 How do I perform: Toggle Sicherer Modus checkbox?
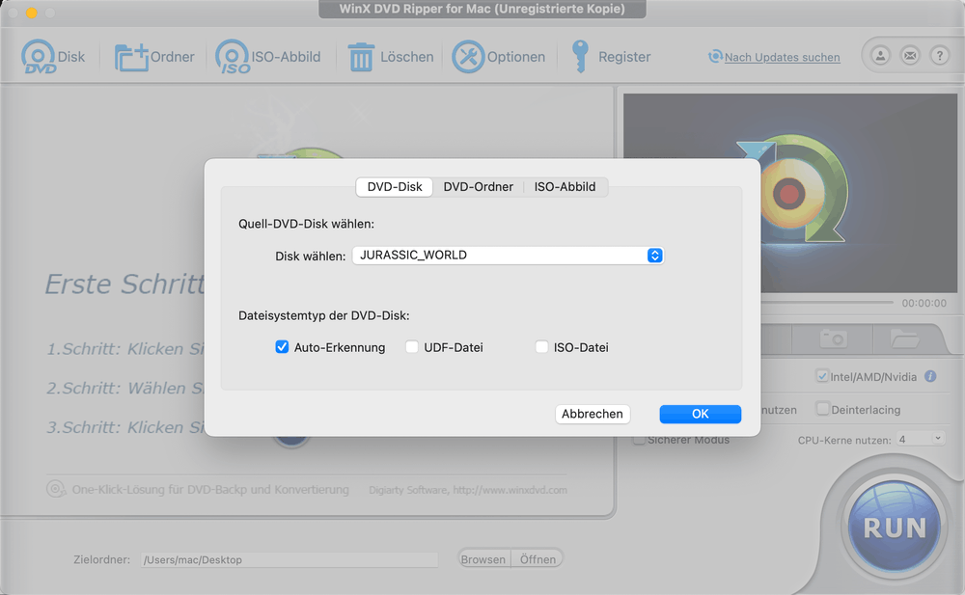(639, 440)
